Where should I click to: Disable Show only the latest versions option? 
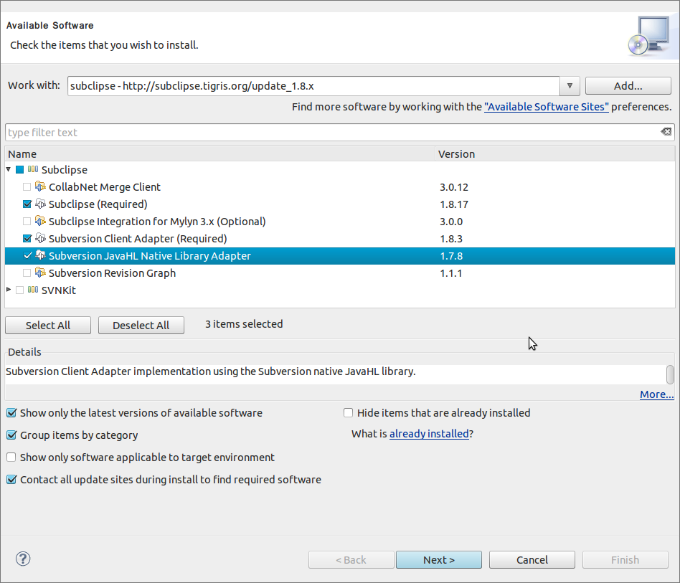click(11, 412)
